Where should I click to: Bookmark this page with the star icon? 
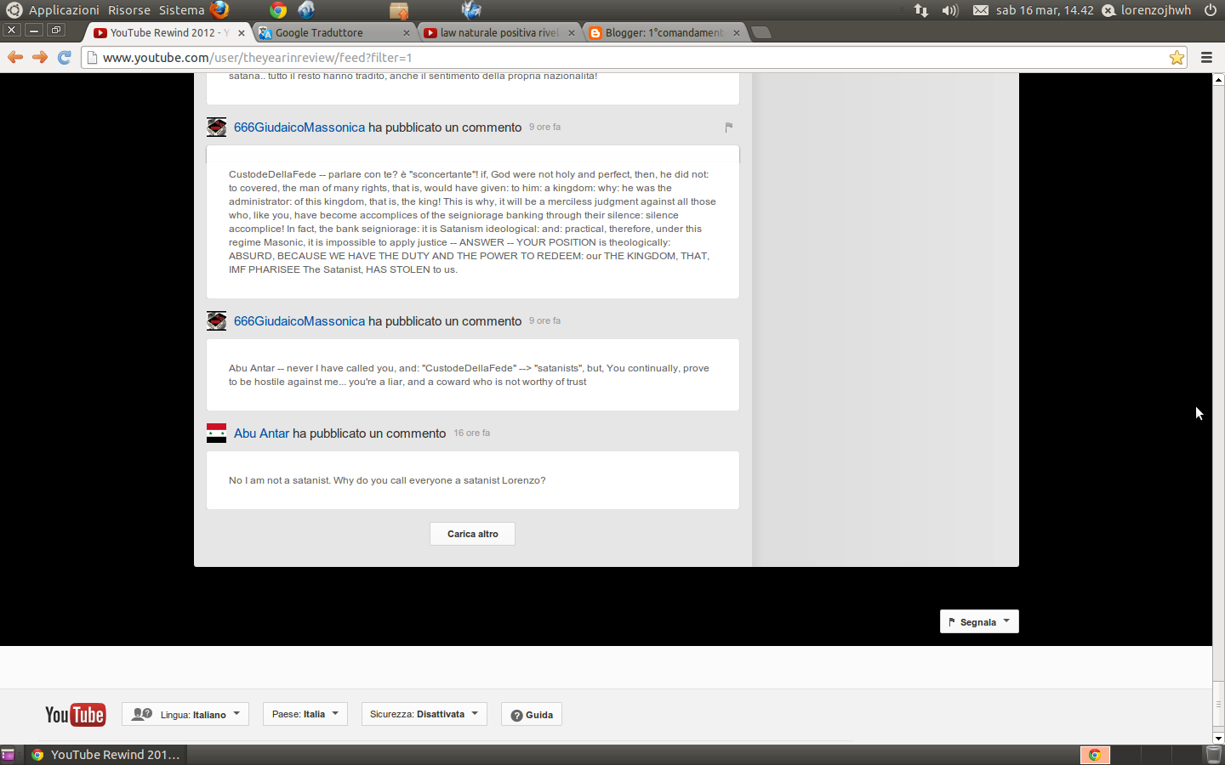click(1177, 58)
